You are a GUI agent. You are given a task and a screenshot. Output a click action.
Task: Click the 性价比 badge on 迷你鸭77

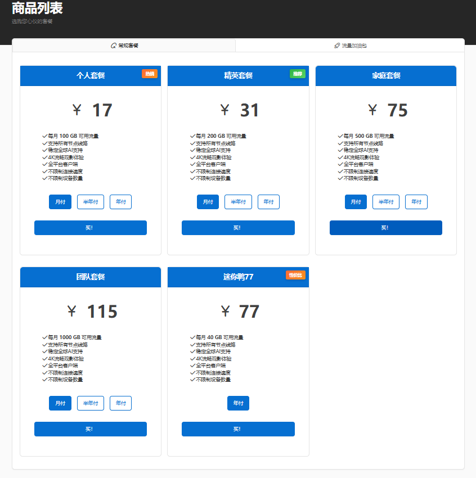click(x=295, y=275)
